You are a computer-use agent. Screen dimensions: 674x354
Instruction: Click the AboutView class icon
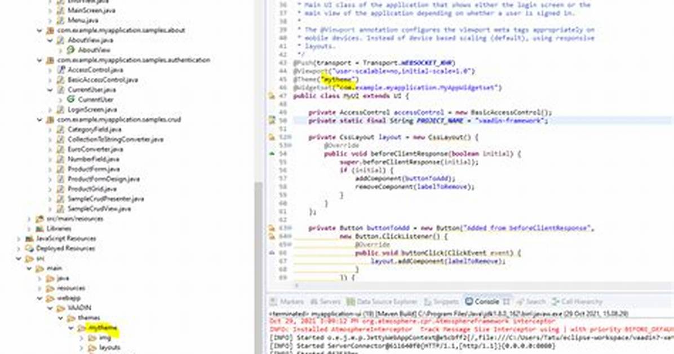[x=70, y=50]
